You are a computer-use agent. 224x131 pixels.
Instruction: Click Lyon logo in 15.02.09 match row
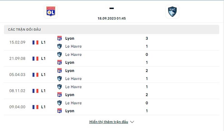(x=59, y=38)
